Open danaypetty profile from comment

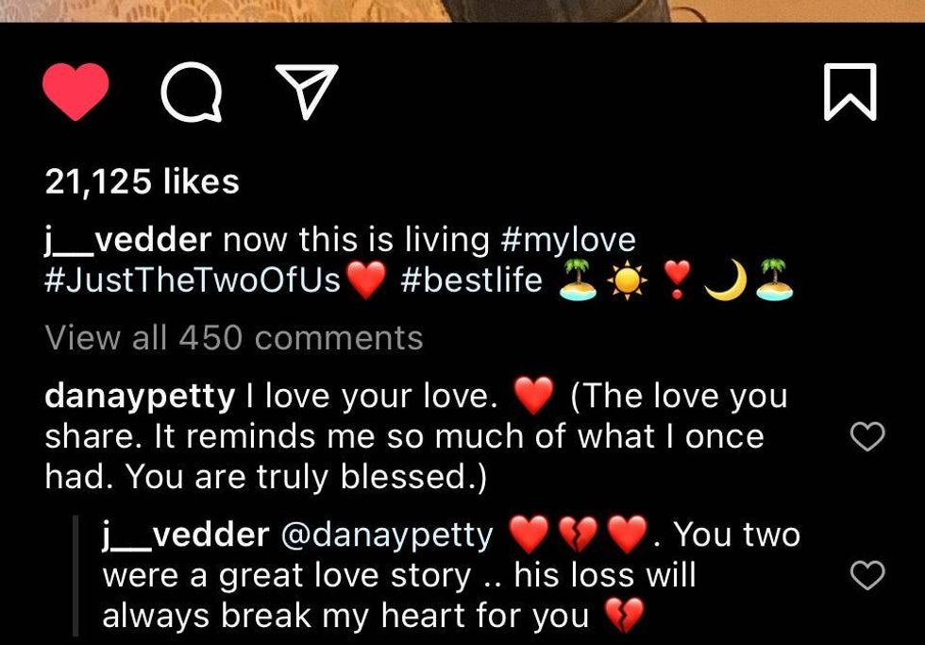coord(140,397)
